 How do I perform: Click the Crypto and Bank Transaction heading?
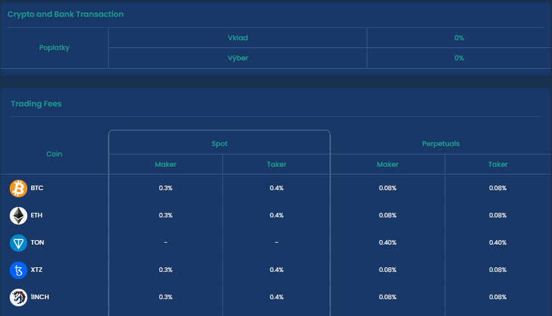pos(66,14)
